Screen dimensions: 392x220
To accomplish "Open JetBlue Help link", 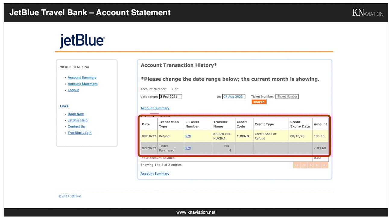I will [77, 120].
